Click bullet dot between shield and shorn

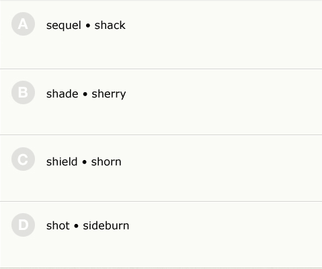[84, 162]
